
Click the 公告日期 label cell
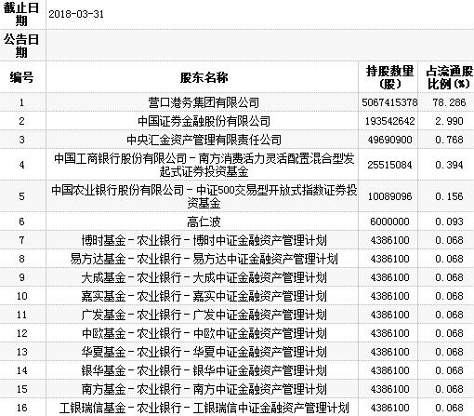click(21, 46)
